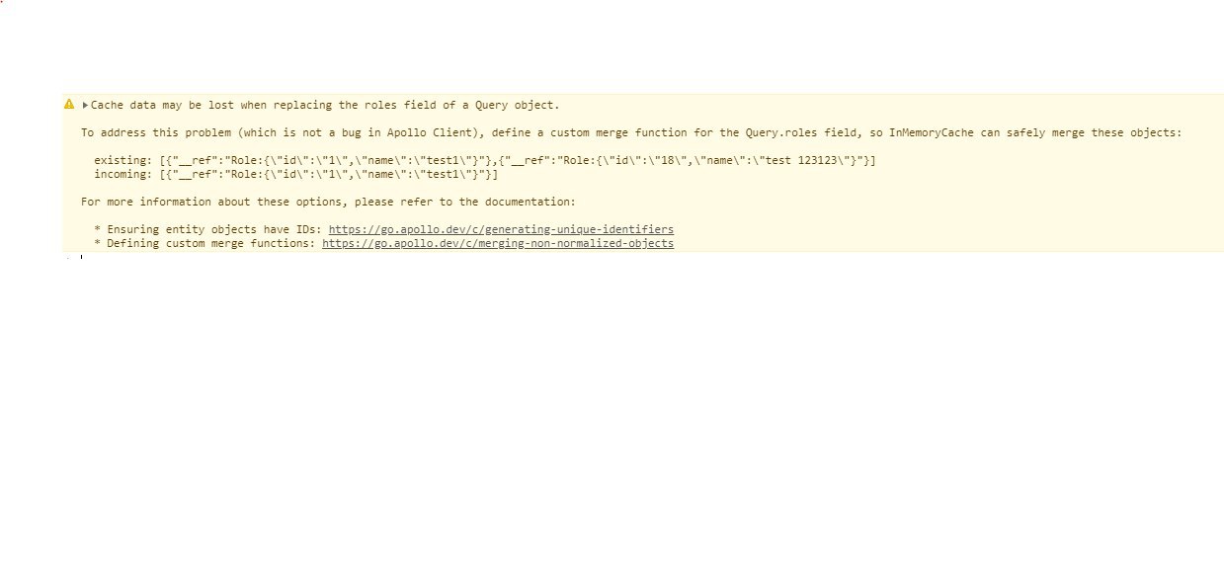Click the yellow warning triangle icon
1224x575 pixels.
tap(69, 104)
